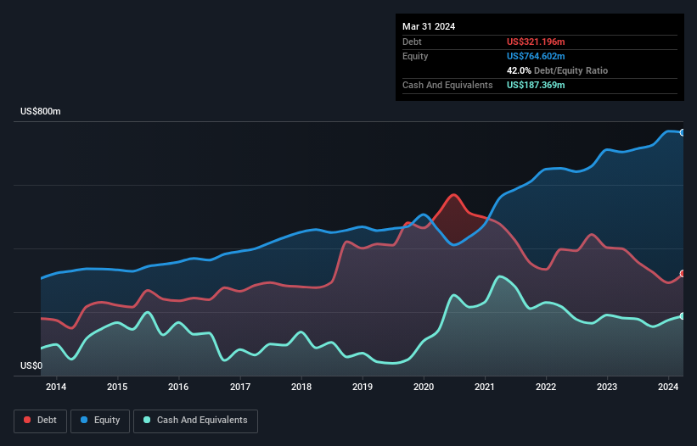697x446 pixels.
Task: Select the Cash endpoint marker for Mar 2024
Action: coord(683,316)
